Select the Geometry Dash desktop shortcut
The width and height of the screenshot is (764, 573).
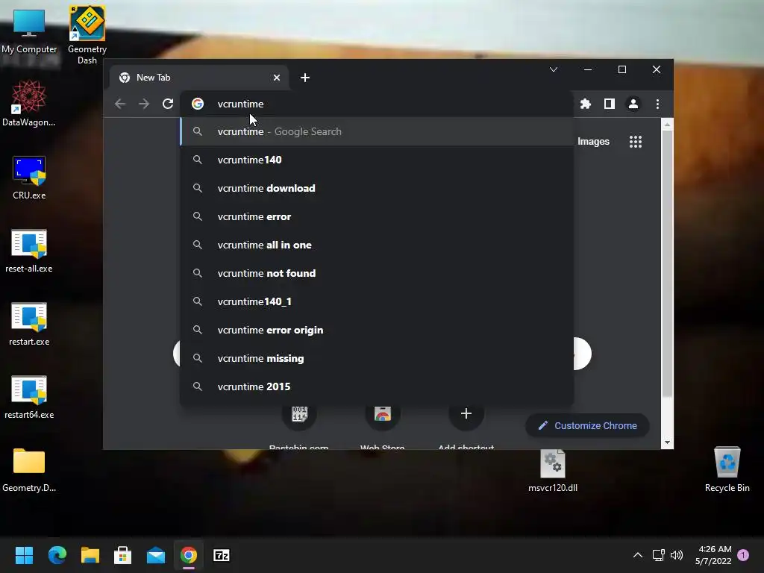(x=87, y=35)
